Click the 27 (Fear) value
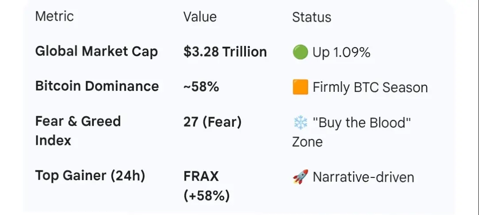Viewport: 479px width, 215px height. tap(212, 121)
